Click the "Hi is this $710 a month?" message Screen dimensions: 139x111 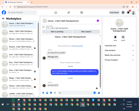(56, 53)
